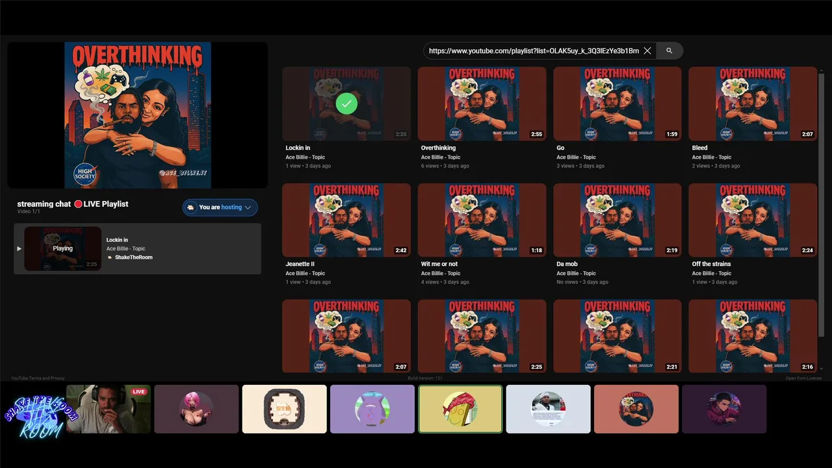
Task: Click 'Off the strains' title text
Action: 711,265
